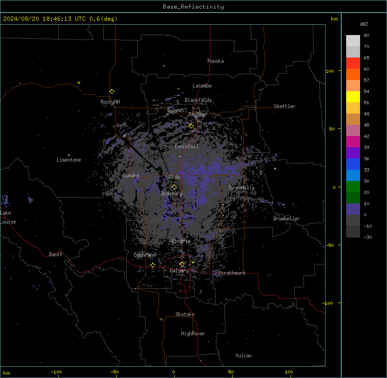Click the Cochrane city label
The width and height of the screenshot is (387, 378).
point(145,255)
